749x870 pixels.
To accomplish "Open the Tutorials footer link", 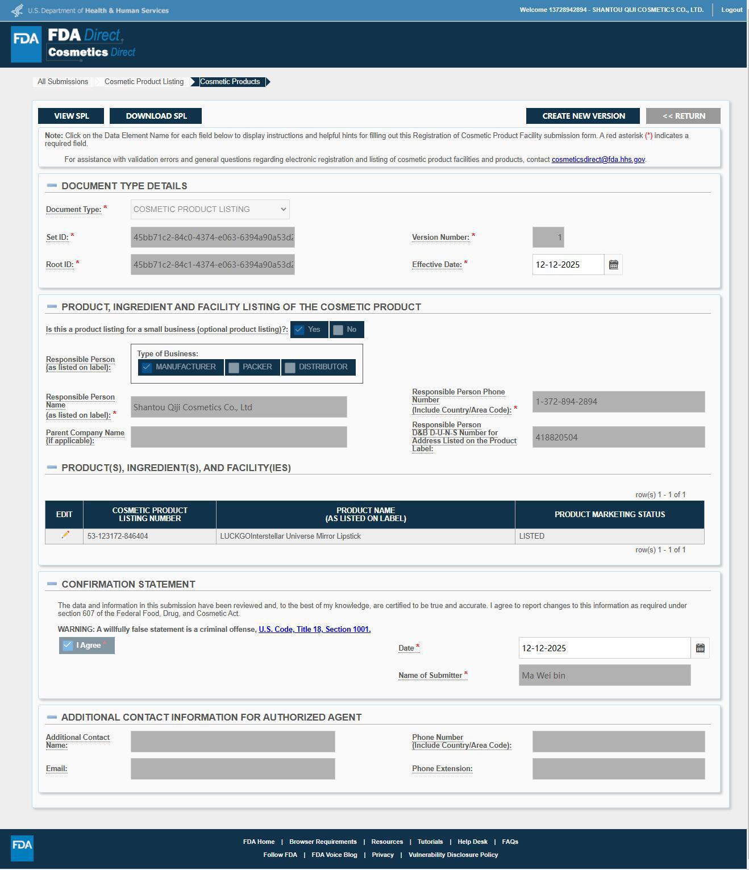I will [430, 842].
